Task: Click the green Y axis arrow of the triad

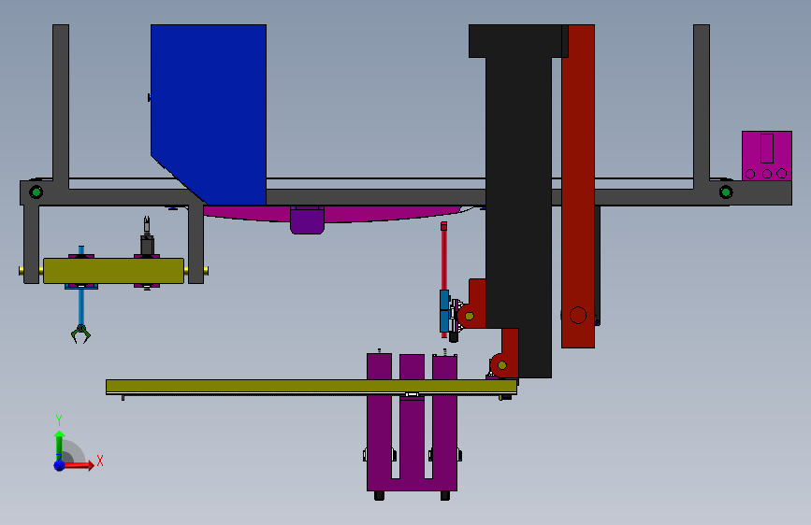Action: click(60, 445)
